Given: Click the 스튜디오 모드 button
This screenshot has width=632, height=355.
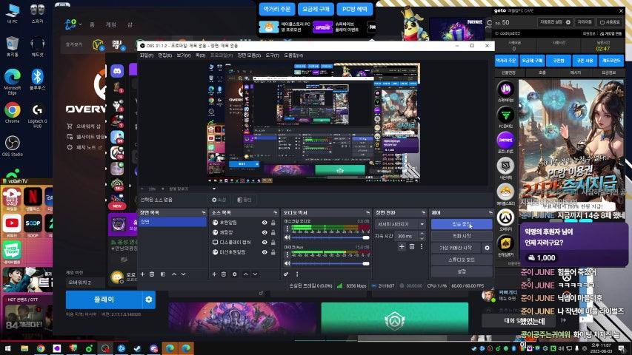Looking at the screenshot, I should tap(462, 260).
